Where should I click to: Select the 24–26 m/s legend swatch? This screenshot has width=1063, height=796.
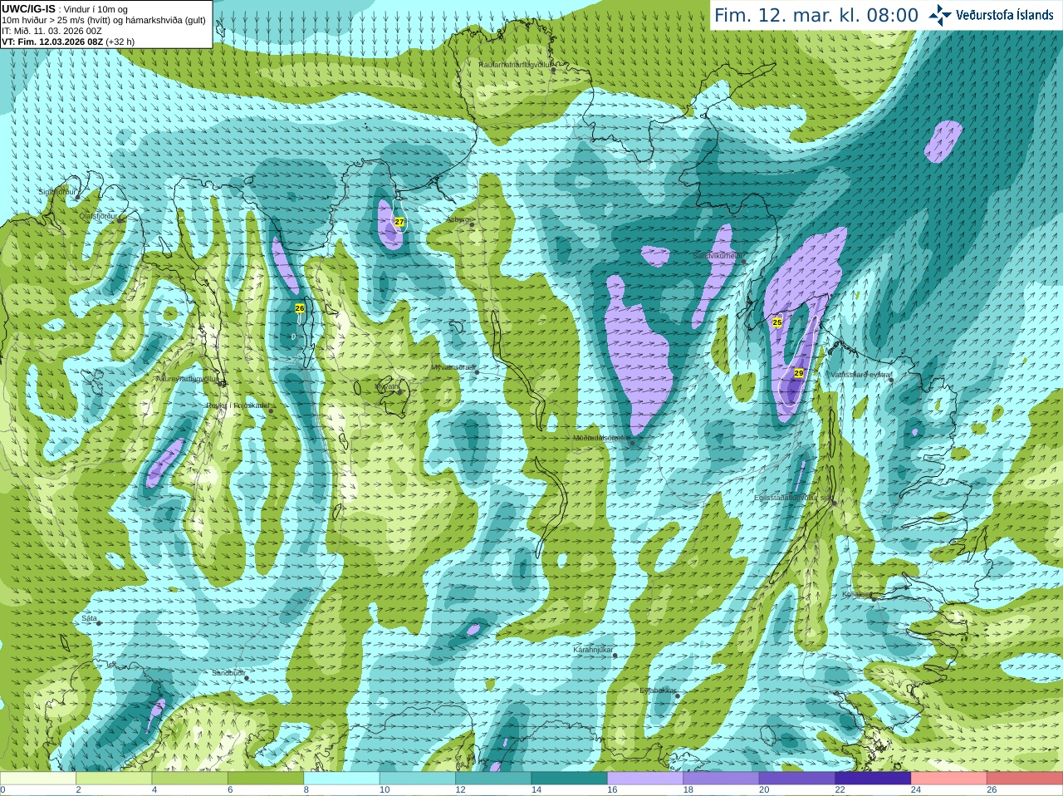pos(948,779)
